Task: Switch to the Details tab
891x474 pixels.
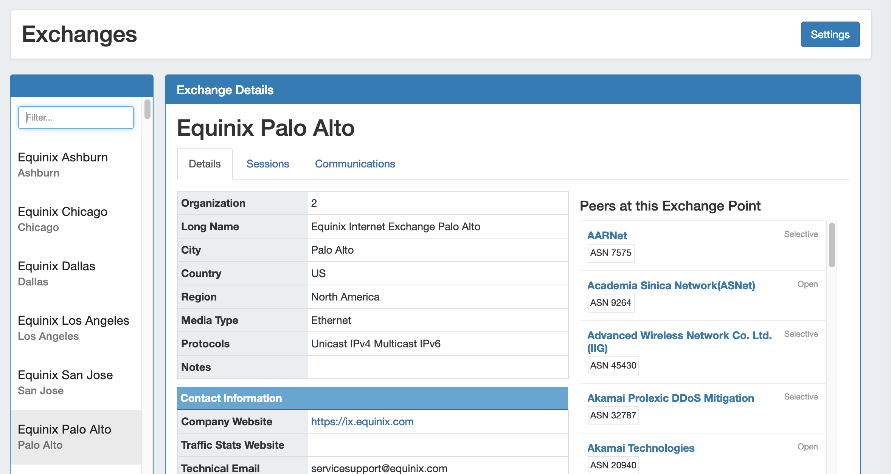Action: [x=205, y=164]
